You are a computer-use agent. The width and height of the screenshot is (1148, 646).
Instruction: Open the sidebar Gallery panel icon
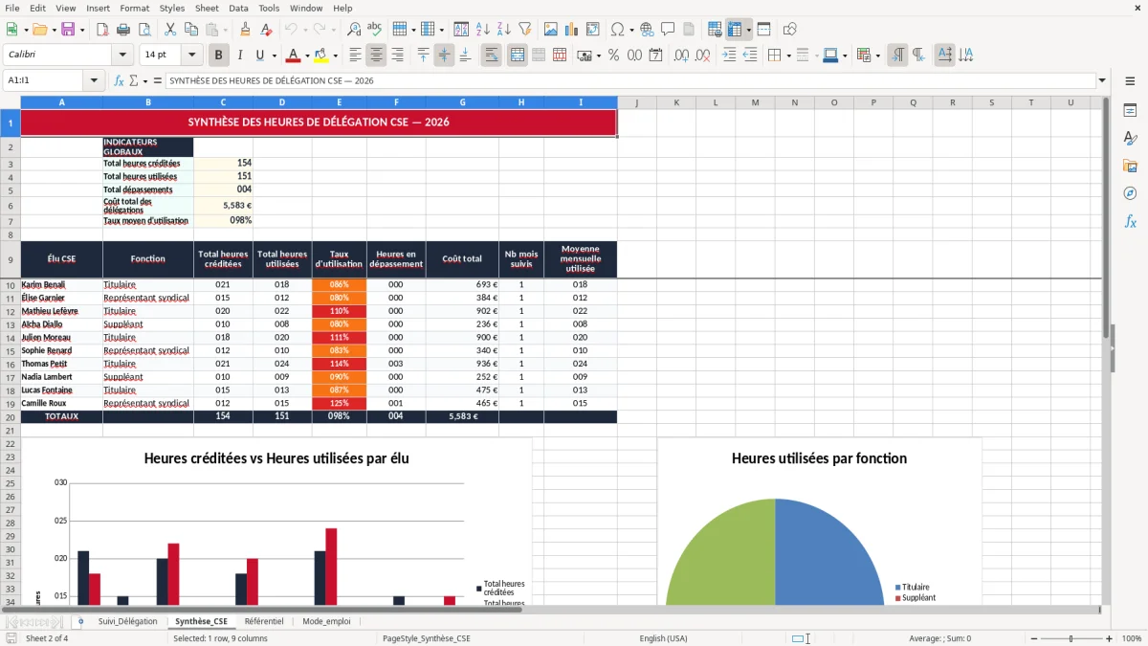(1130, 167)
